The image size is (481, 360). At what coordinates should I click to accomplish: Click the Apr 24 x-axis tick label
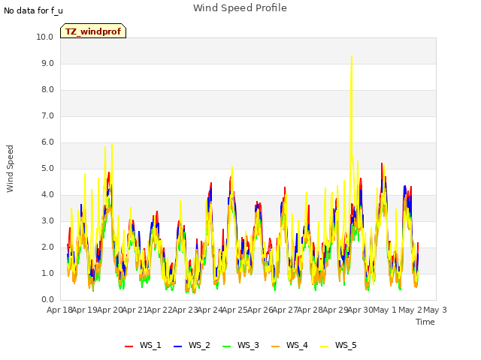(210, 310)
